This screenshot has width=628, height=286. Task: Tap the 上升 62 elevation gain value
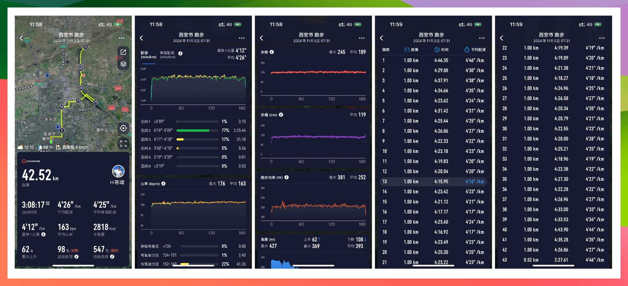tap(312, 239)
